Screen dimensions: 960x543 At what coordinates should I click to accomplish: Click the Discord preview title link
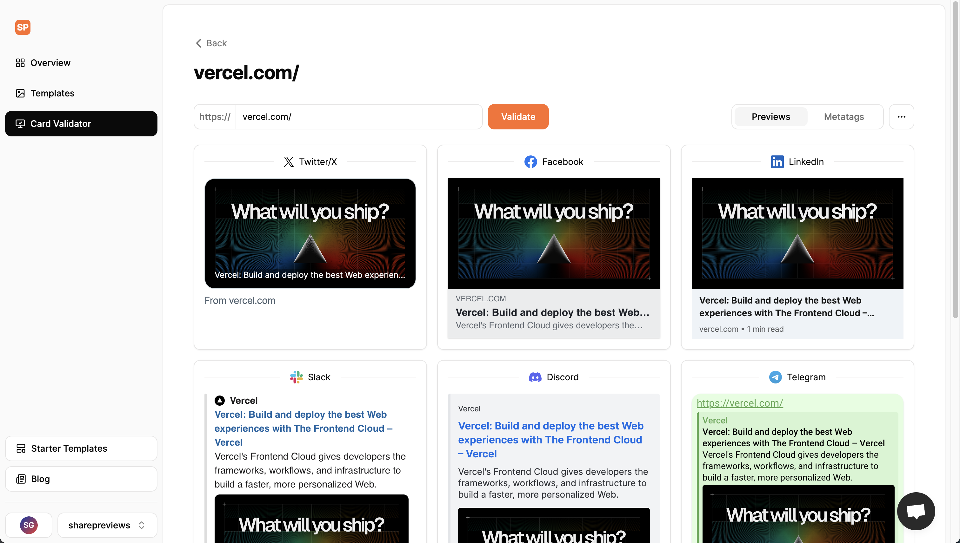pos(551,440)
